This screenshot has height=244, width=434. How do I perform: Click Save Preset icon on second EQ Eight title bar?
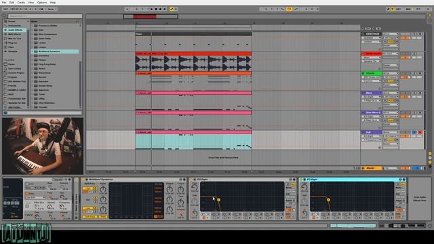click(x=404, y=180)
